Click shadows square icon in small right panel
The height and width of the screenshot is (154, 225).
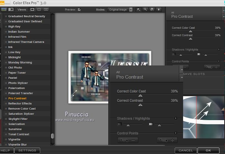click(174, 54)
